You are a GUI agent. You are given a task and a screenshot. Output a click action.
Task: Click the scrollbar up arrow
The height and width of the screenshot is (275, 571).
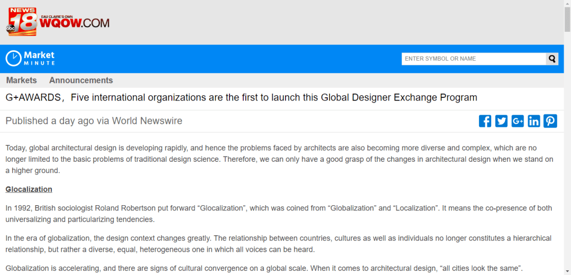[x=567, y=3]
